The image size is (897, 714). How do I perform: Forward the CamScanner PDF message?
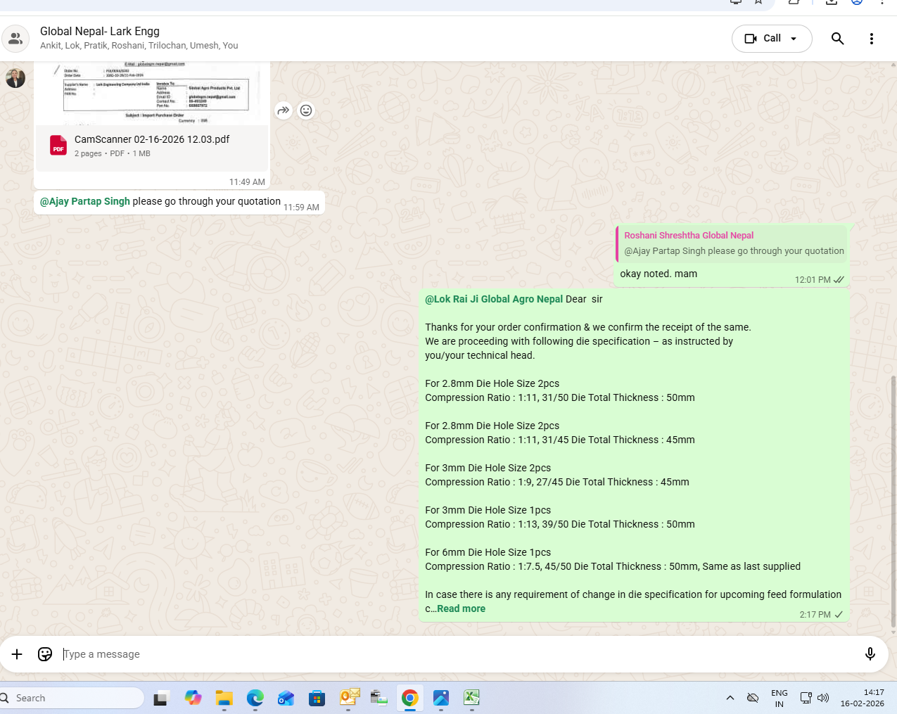pyautogui.click(x=284, y=110)
